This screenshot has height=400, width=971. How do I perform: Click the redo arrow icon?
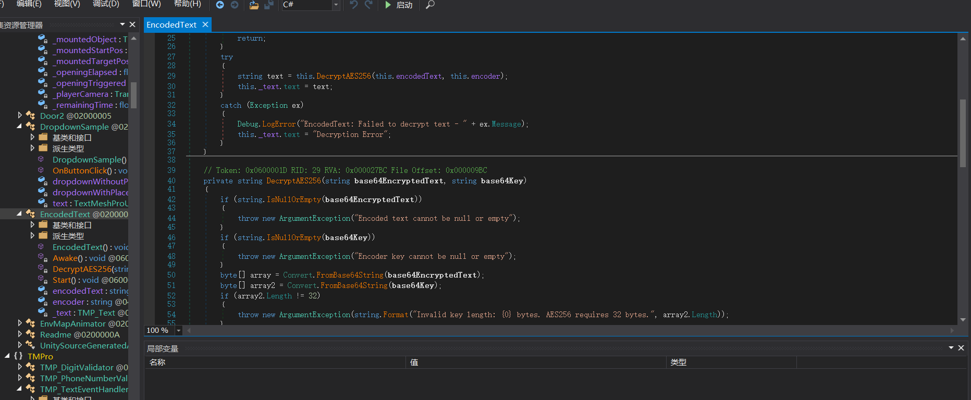[369, 5]
